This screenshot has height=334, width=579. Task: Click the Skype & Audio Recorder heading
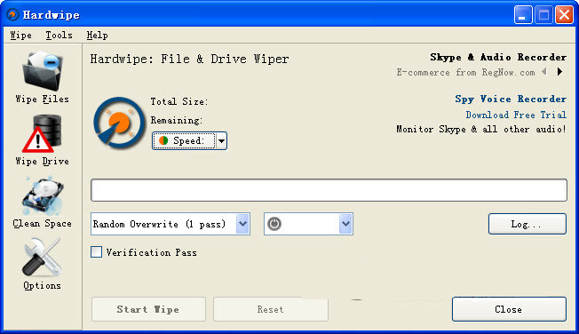pyautogui.click(x=498, y=57)
